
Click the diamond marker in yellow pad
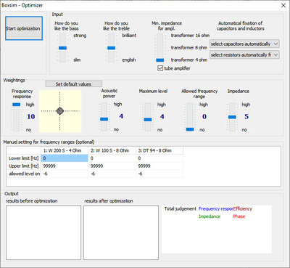(x=60, y=111)
